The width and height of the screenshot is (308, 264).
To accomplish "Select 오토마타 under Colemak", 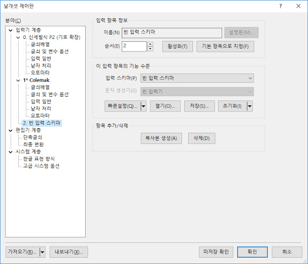I will [40, 116].
